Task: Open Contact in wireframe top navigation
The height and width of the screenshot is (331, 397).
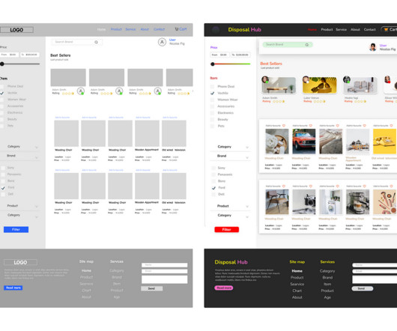Action: pos(159,29)
